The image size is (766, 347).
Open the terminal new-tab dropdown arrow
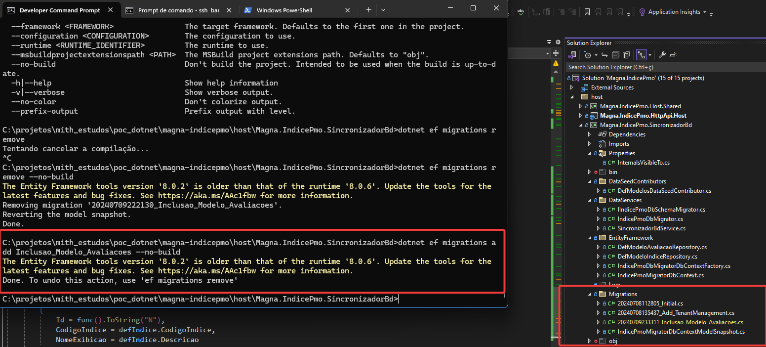coord(383,10)
